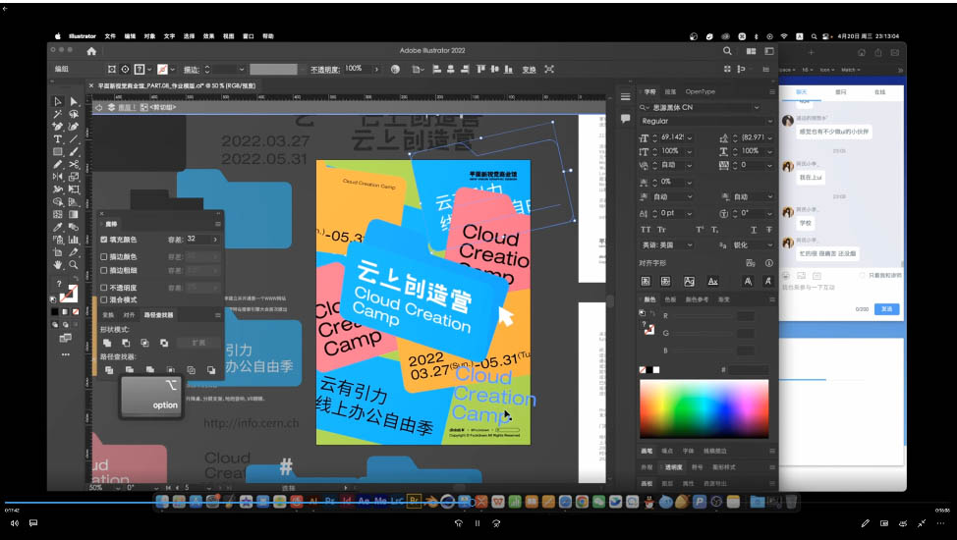This screenshot has height=540, width=957.
Task: Click the Exclude shape mode icon
Action: tap(164, 343)
